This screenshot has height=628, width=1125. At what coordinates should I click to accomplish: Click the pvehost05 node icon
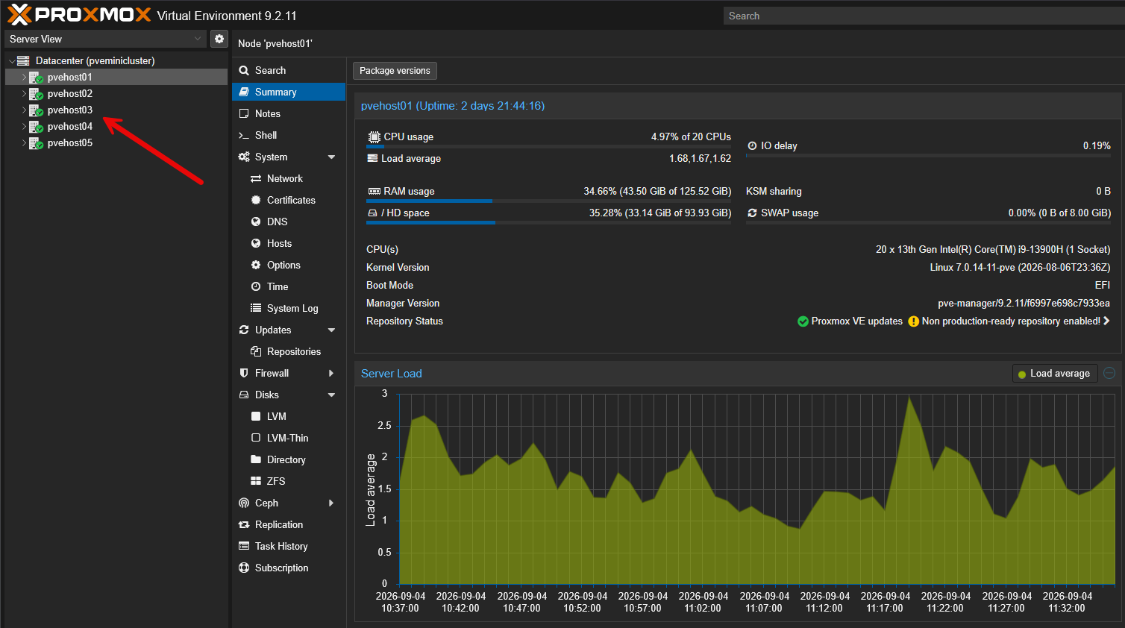36,142
